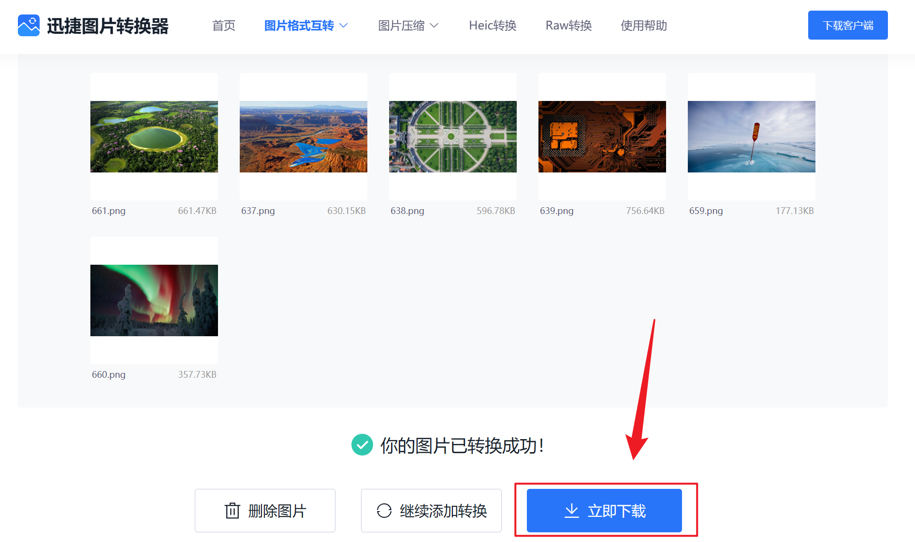Select the Raw转换 navigation item
The image size is (915, 542).
568,26
